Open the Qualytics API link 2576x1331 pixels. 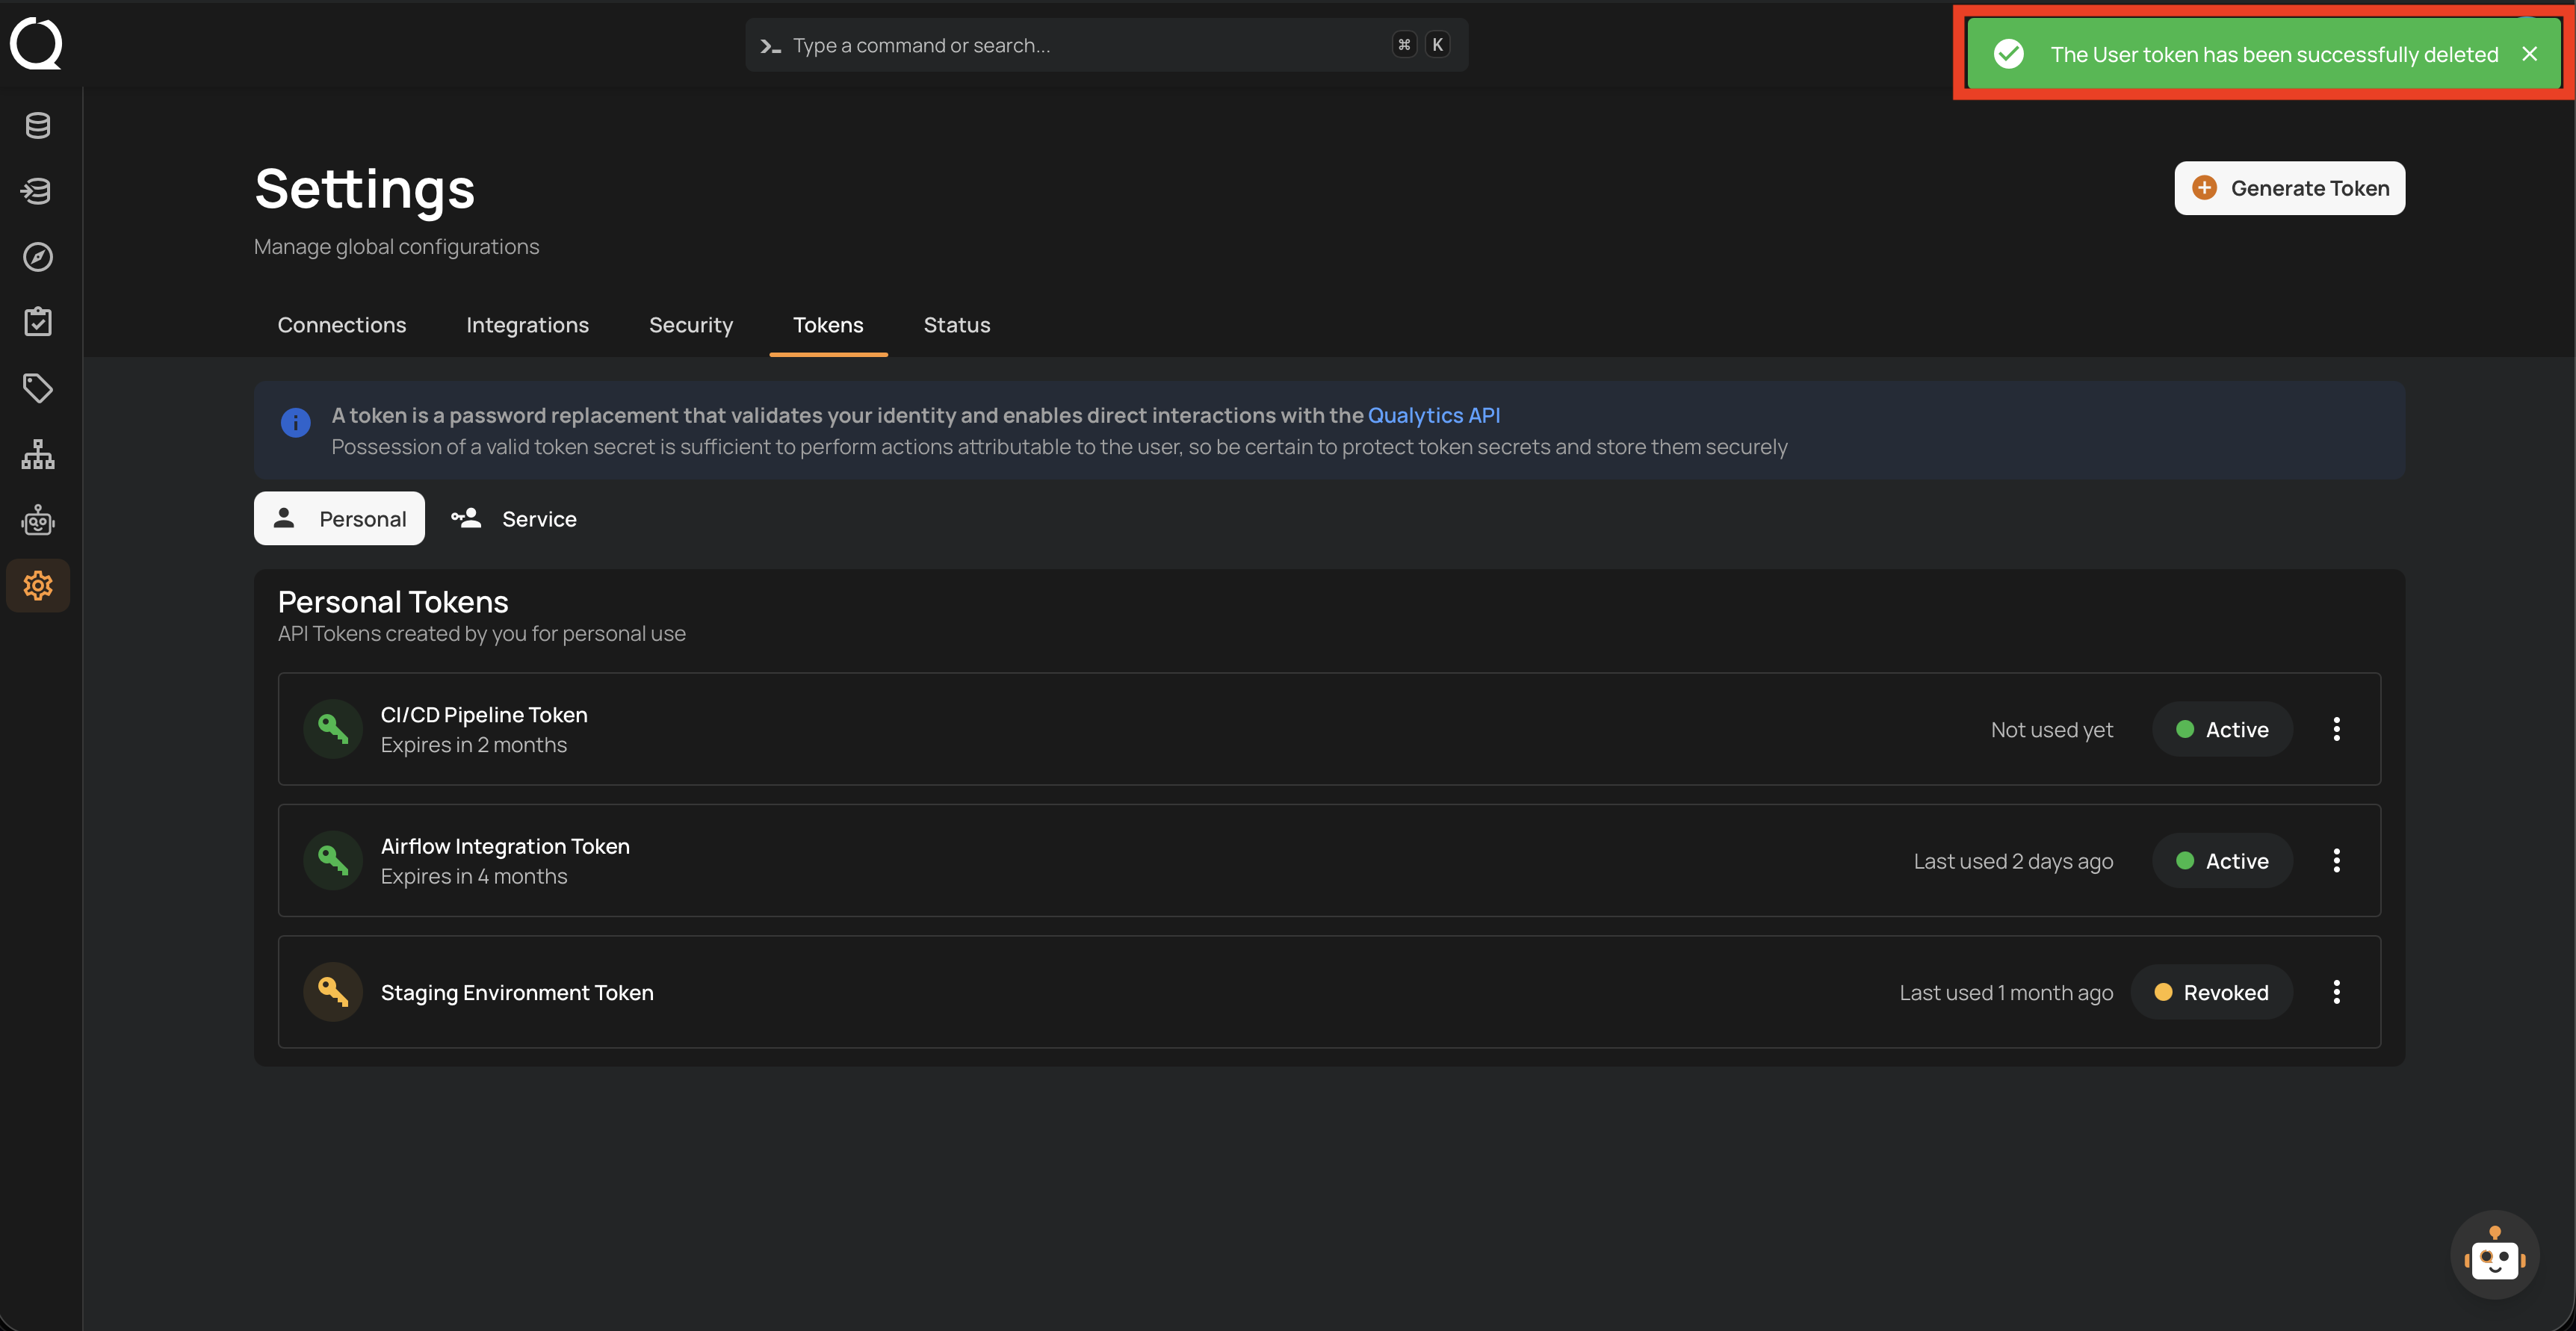tap(1433, 415)
